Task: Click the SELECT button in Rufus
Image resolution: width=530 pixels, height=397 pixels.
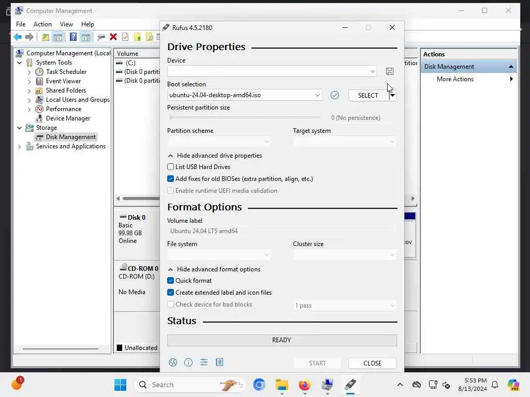Action: 368,95
